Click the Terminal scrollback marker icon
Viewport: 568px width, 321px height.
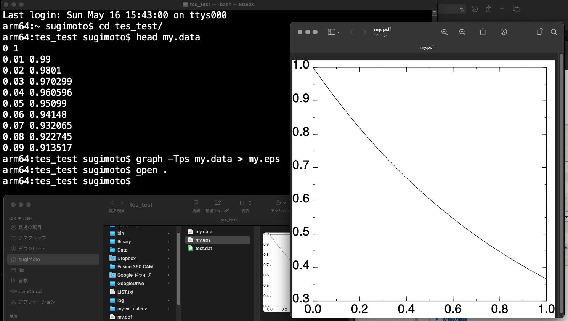click(434, 13)
